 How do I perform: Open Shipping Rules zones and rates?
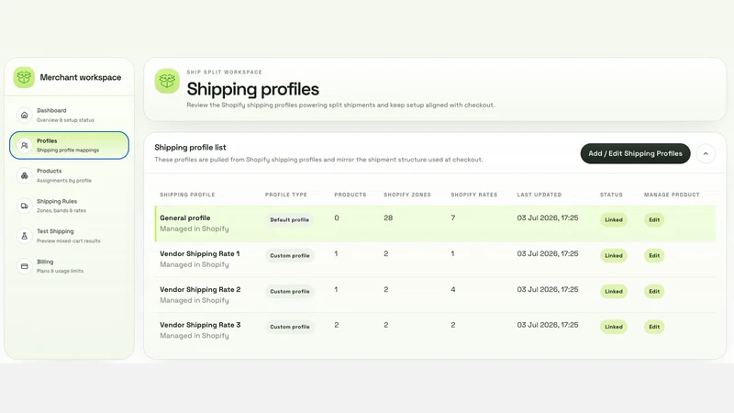pos(70,206)
